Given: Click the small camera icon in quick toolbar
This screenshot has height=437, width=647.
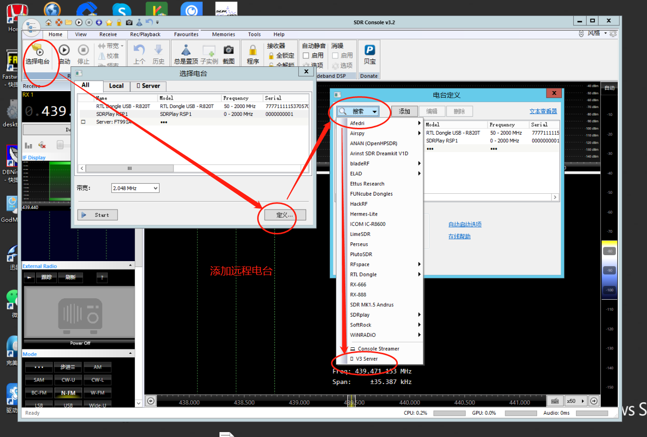Looking at the screenshot, I should (129, 22).
